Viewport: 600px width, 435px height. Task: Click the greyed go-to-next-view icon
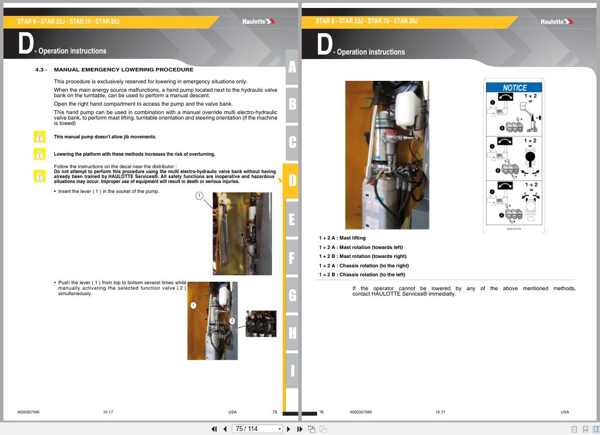point(323,429)
